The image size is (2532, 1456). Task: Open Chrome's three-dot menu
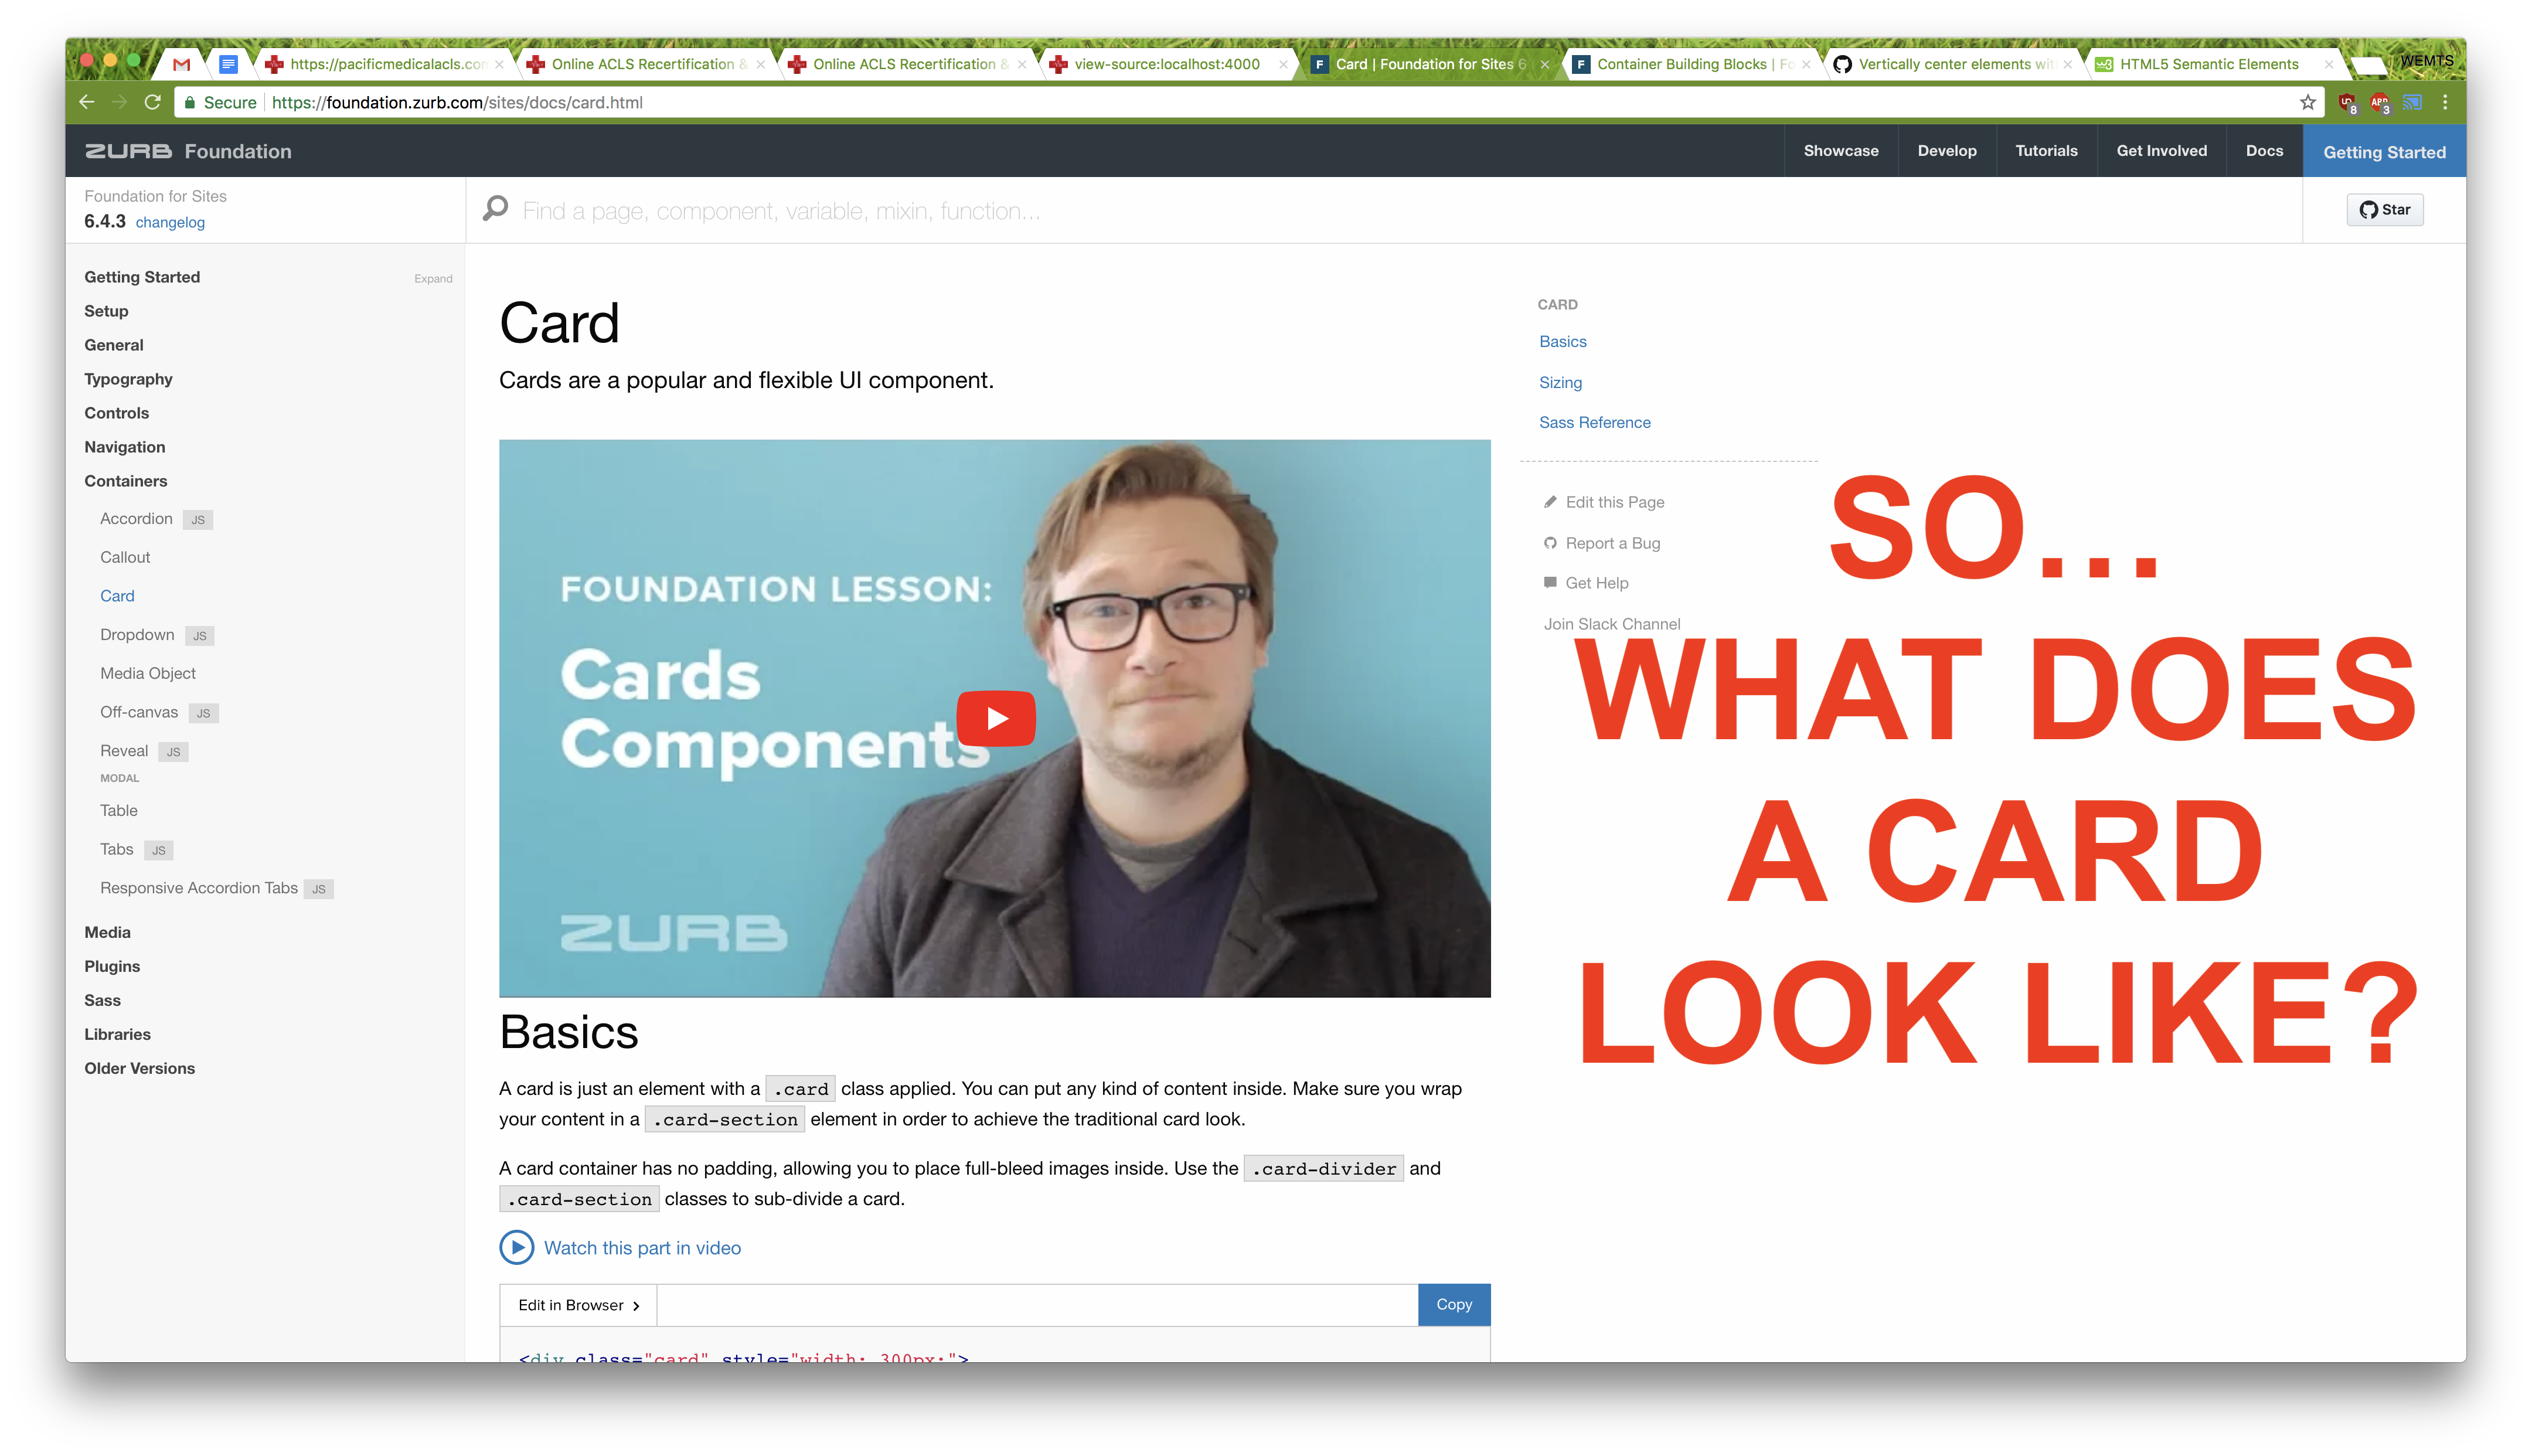2445,101
